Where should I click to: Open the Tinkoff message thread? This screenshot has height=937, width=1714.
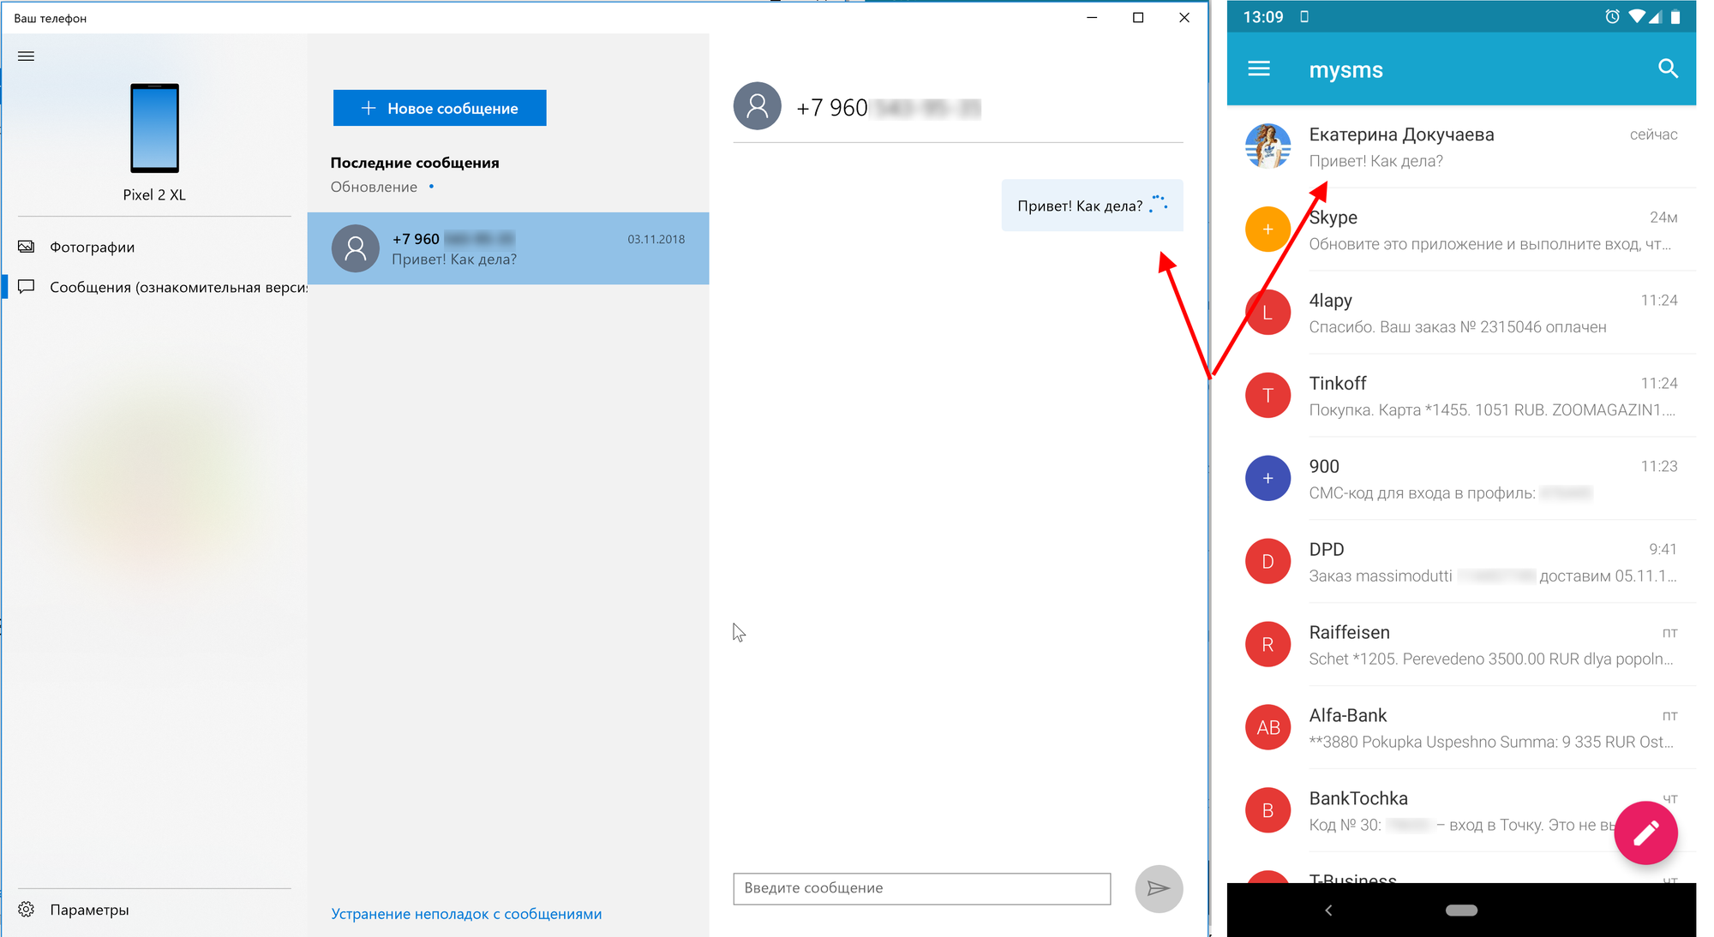tap(1460, 396)
